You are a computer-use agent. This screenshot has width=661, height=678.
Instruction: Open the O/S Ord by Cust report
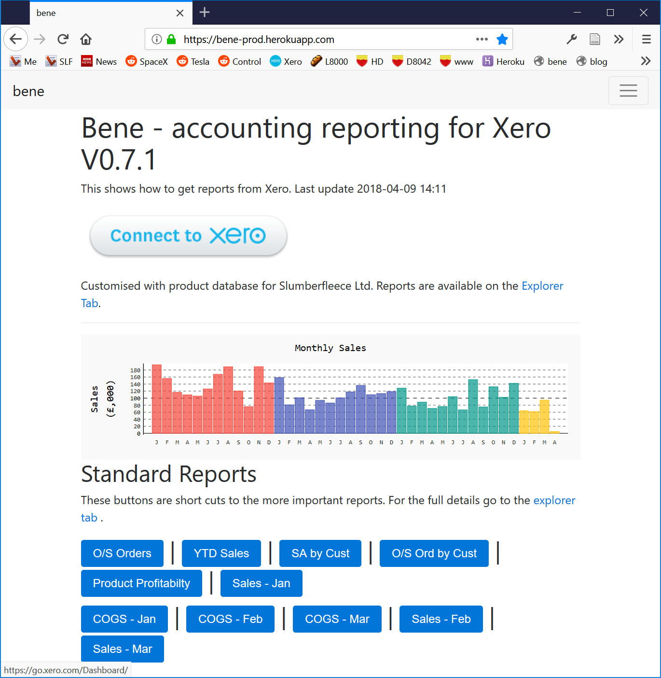pyautogui.click(x=434, y=553)
